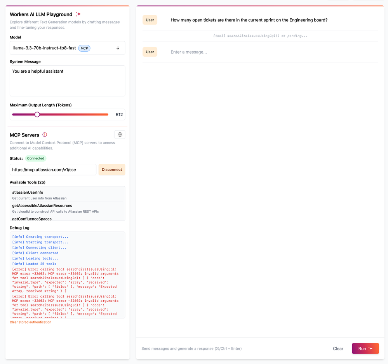Click the MCP badge in model selector
Screen dimensions: 388x364
click(84, 48)
